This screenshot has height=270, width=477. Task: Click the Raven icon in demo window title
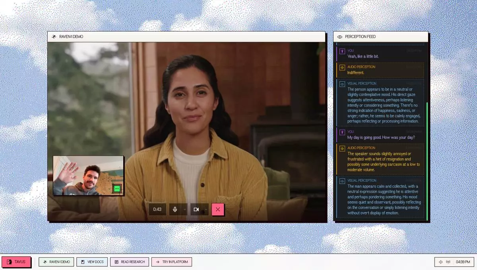[x=54, y=37]
